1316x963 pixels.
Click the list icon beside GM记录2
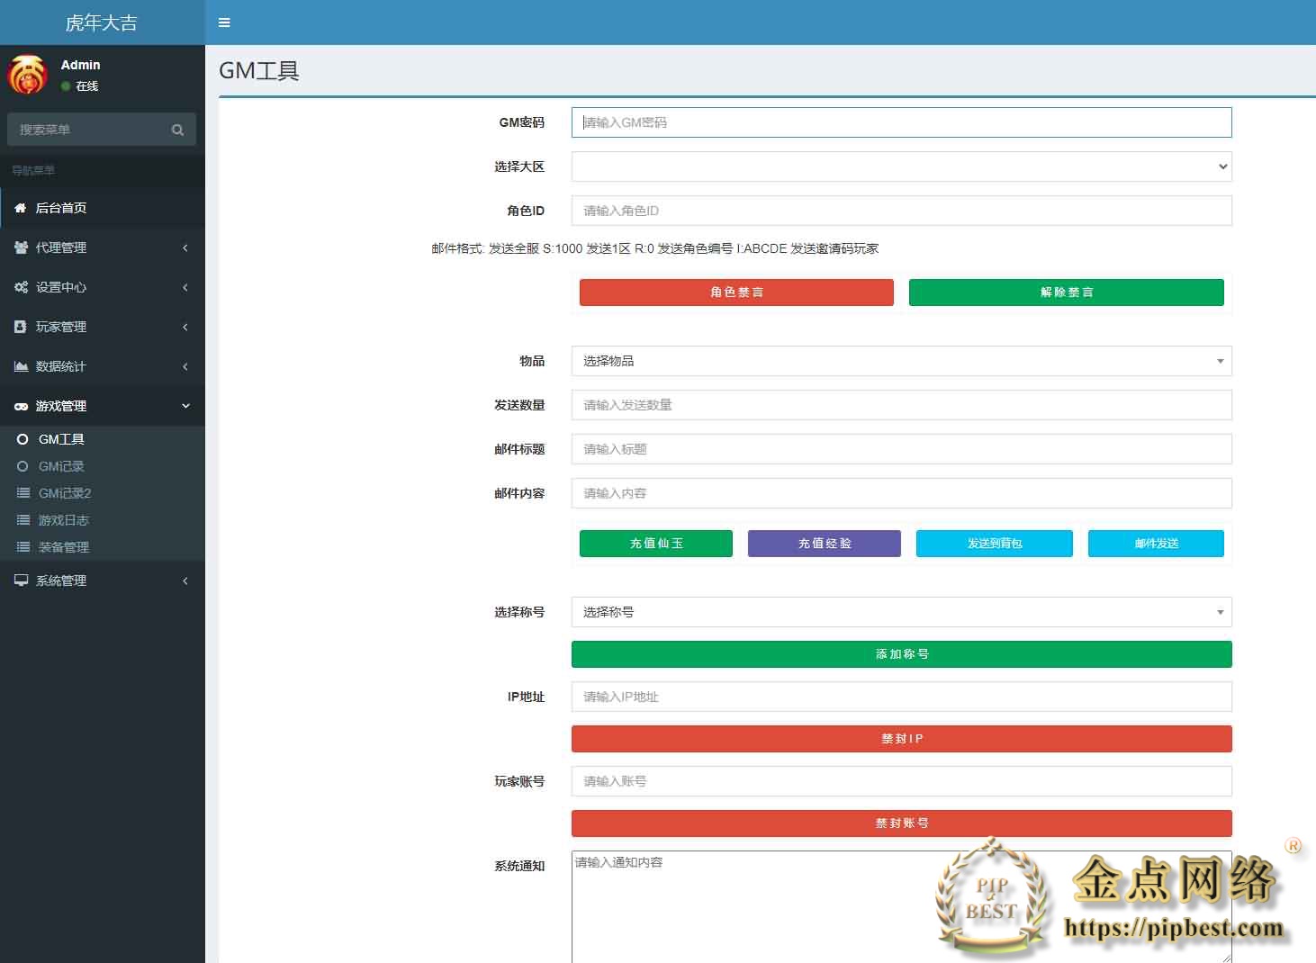[x=23, y=493]
